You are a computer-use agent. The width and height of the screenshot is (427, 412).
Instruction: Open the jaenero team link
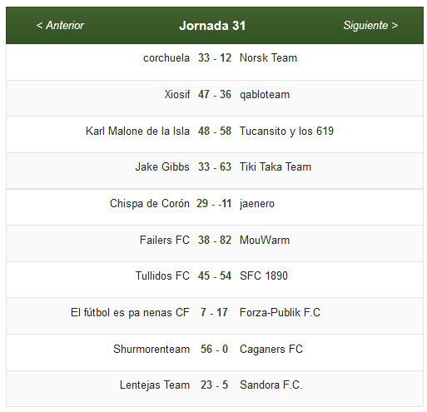[x=257, y=204]
